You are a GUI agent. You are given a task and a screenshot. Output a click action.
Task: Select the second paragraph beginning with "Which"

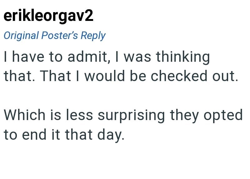click(x=123, y=125)
